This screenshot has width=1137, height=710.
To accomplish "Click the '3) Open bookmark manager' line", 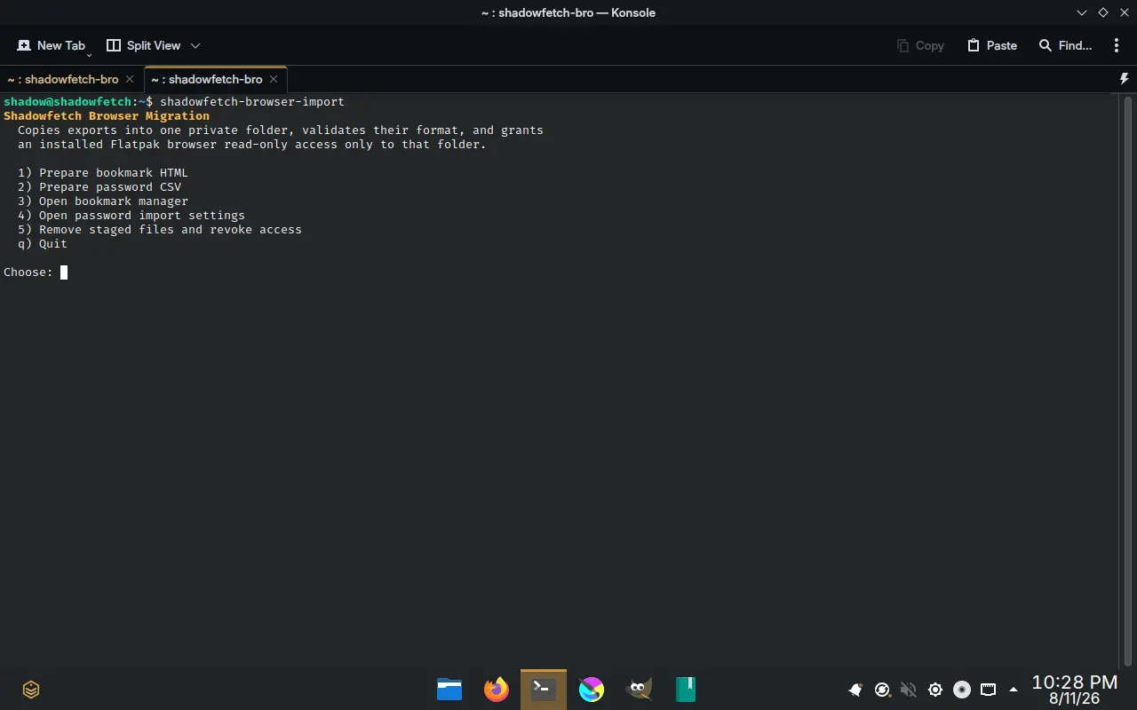I will 103,201.
